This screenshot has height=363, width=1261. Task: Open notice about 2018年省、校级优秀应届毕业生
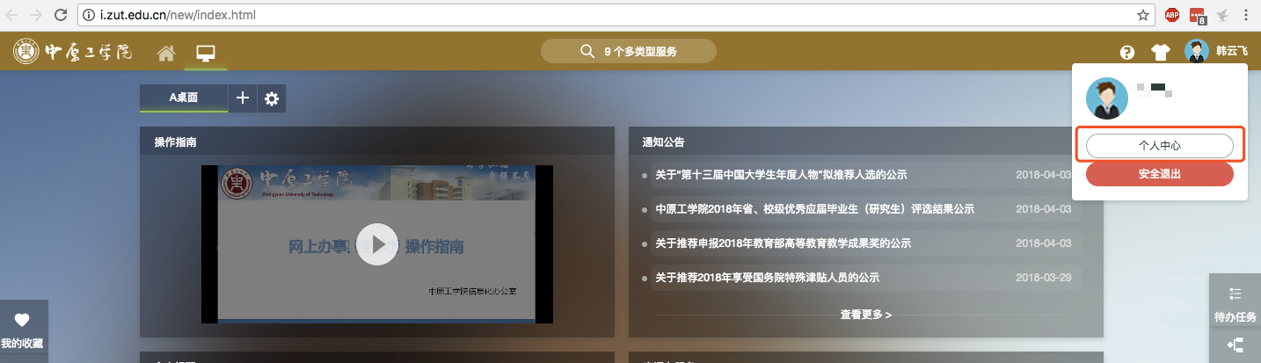point(814,209)
